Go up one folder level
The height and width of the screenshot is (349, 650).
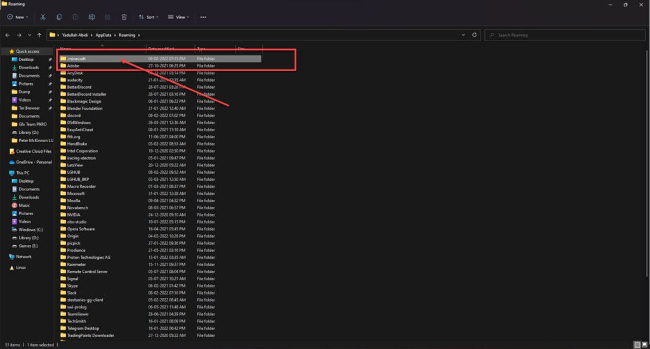(39, 36)
